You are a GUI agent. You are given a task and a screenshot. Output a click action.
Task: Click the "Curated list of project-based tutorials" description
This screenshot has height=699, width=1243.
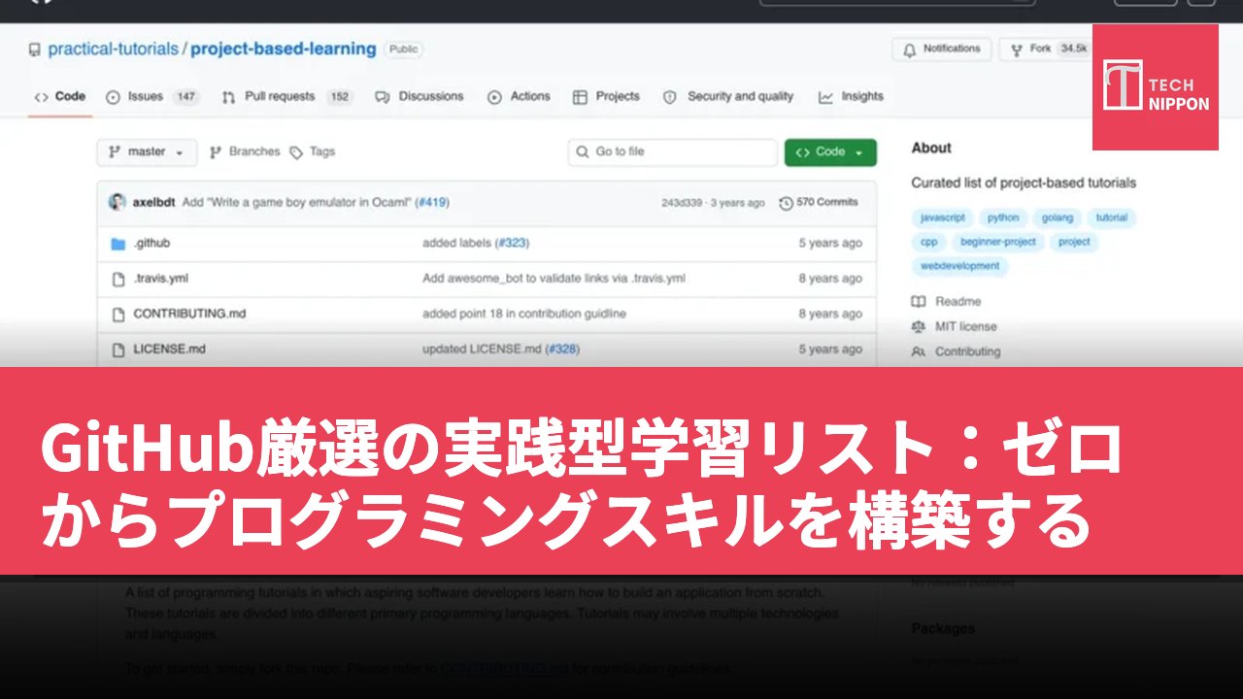pos(1024,183)
